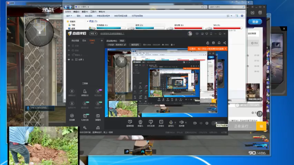This screenshot has height=165, width=294.
Task: Click the webcam source icon in the bottom toolbar
Action: click(x=140, y=122)
